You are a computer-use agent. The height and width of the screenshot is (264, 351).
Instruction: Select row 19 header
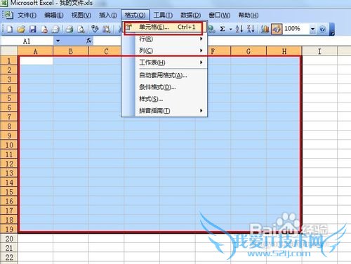coord(9,229)
